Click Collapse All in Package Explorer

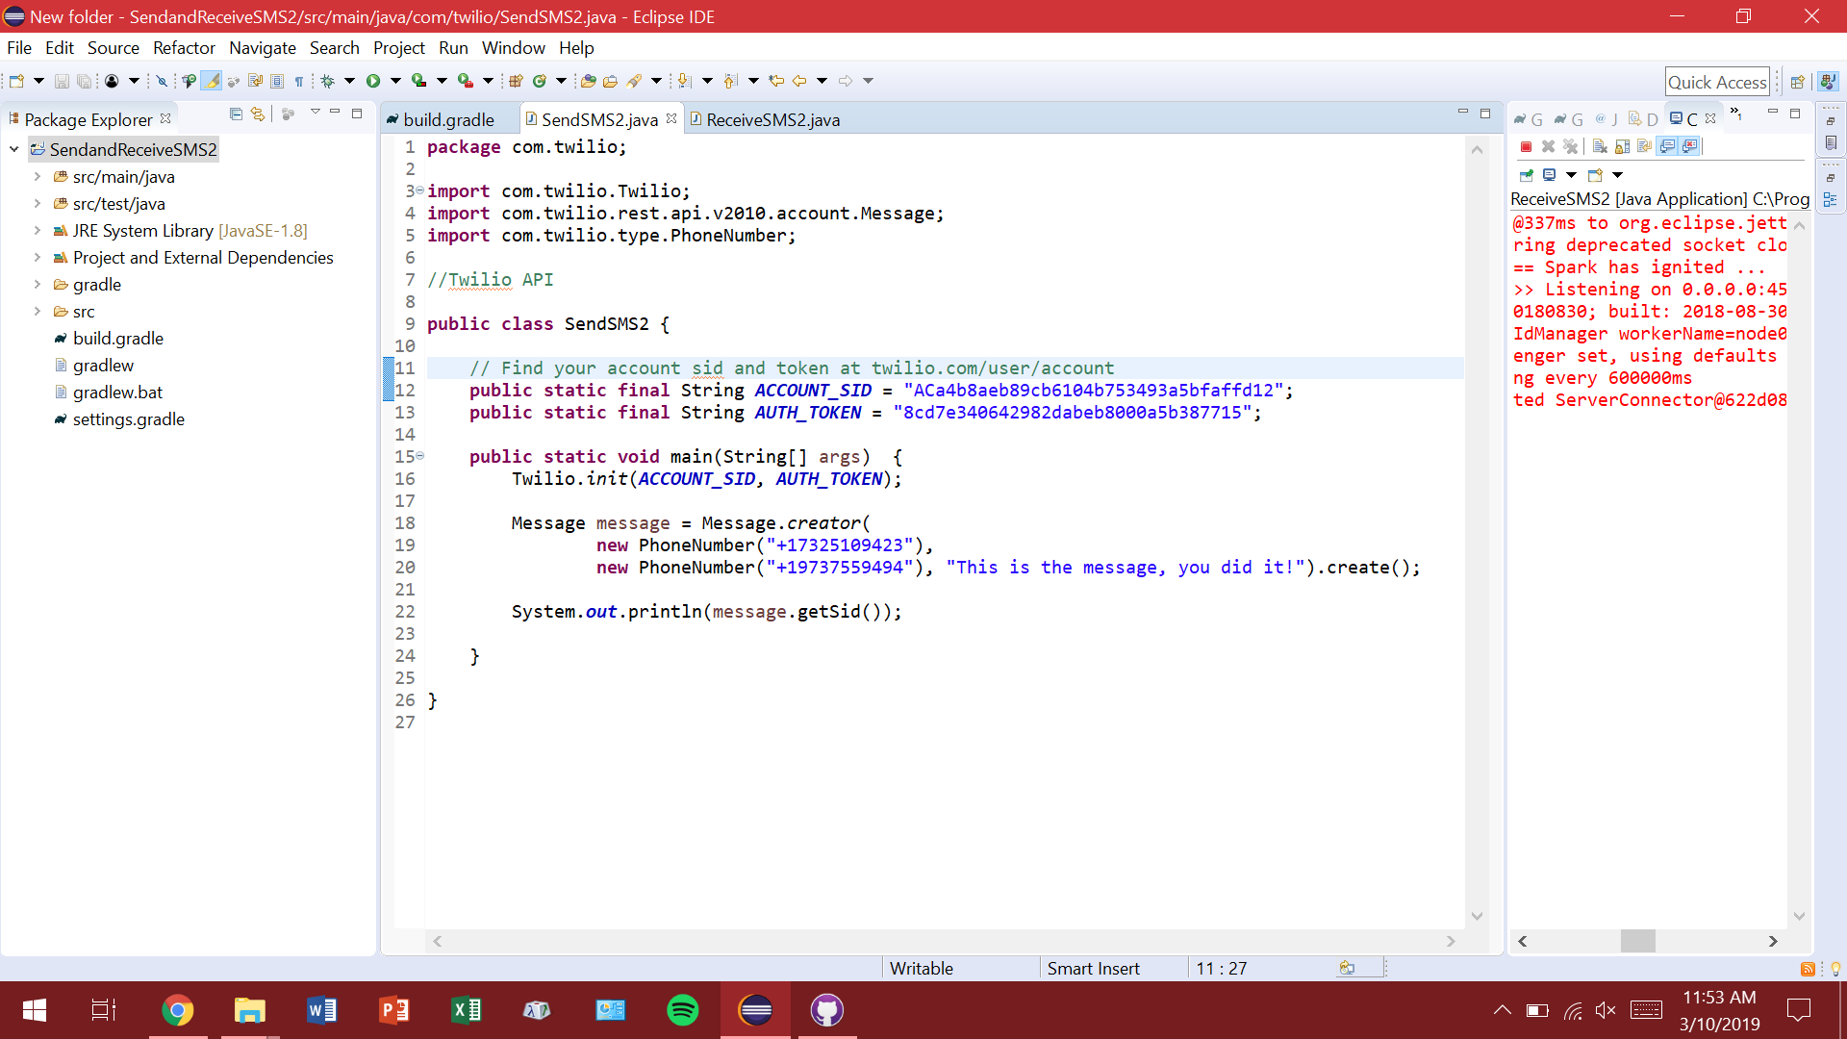[236, 114]
